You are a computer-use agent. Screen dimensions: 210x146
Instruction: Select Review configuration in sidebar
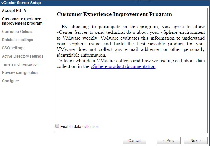[20, 73]
